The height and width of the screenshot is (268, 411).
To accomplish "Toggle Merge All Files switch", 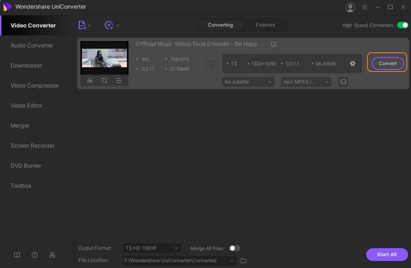I will tap(235, 248).
